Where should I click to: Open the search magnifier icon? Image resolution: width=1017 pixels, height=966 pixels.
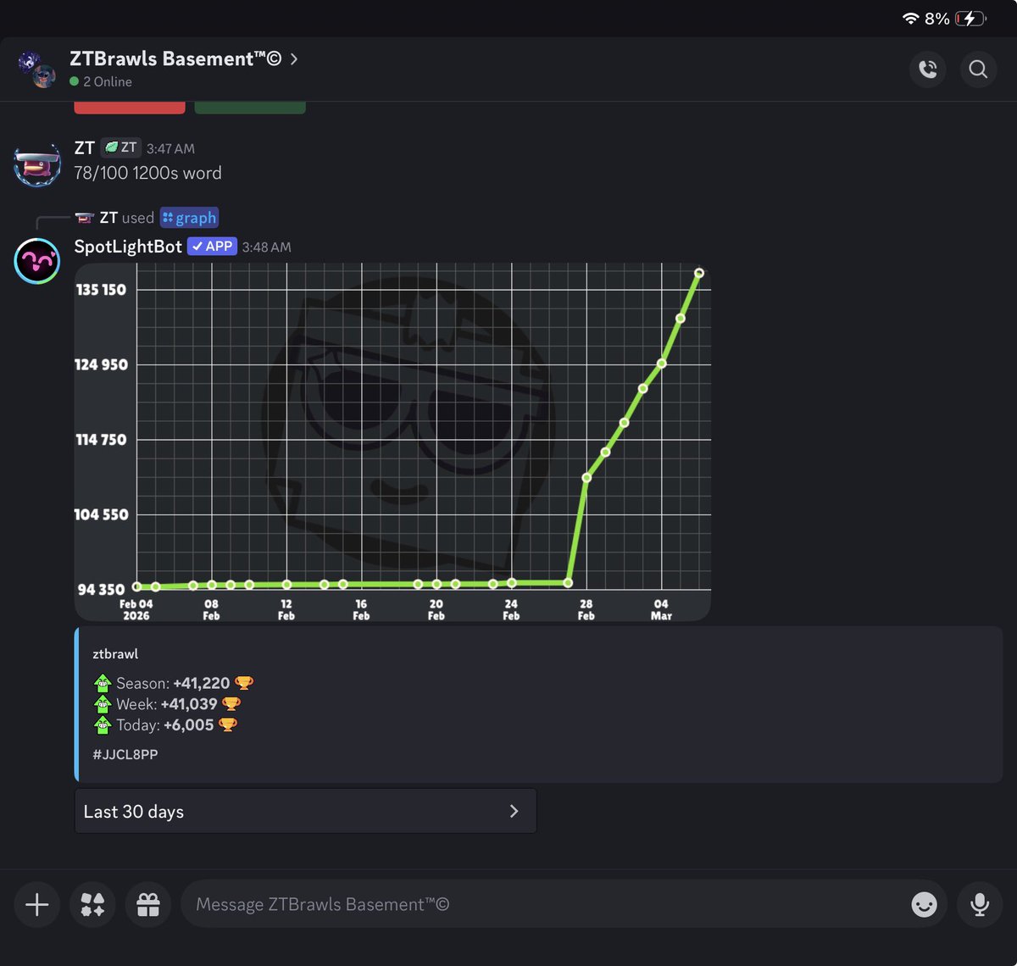pos(978,69)
